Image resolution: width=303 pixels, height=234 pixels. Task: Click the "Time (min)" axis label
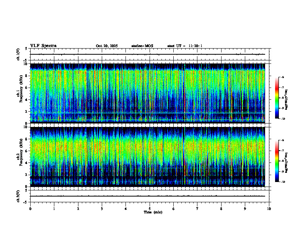[153, 212]
